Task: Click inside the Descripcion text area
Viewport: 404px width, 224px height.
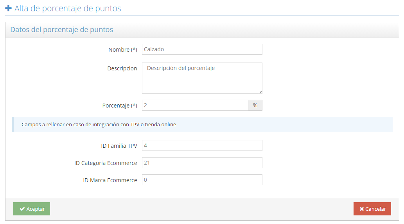Action: pyautogui.click(x=202, y=78)
